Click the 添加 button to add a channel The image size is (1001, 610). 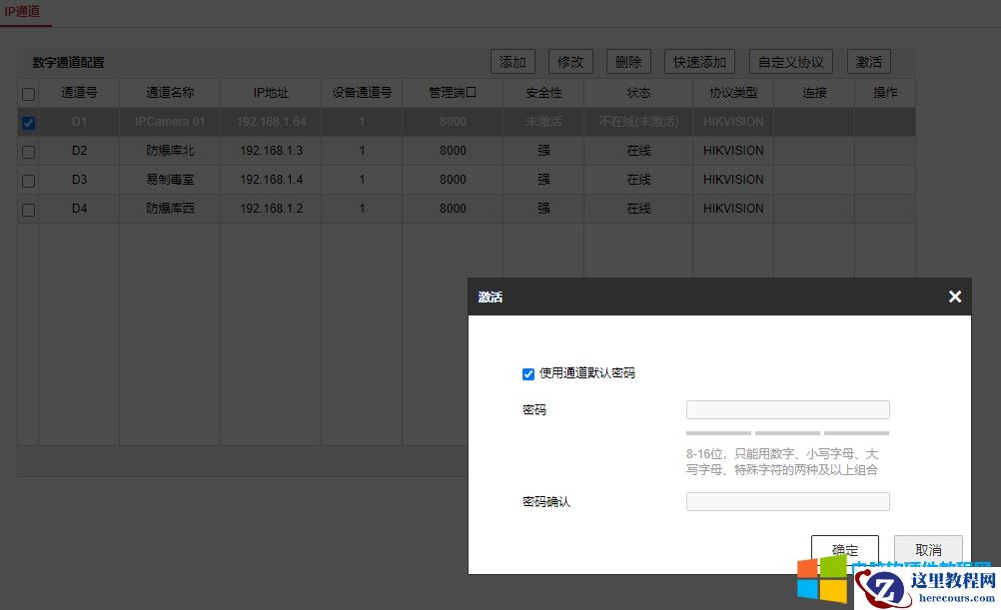tap(511, 61)
